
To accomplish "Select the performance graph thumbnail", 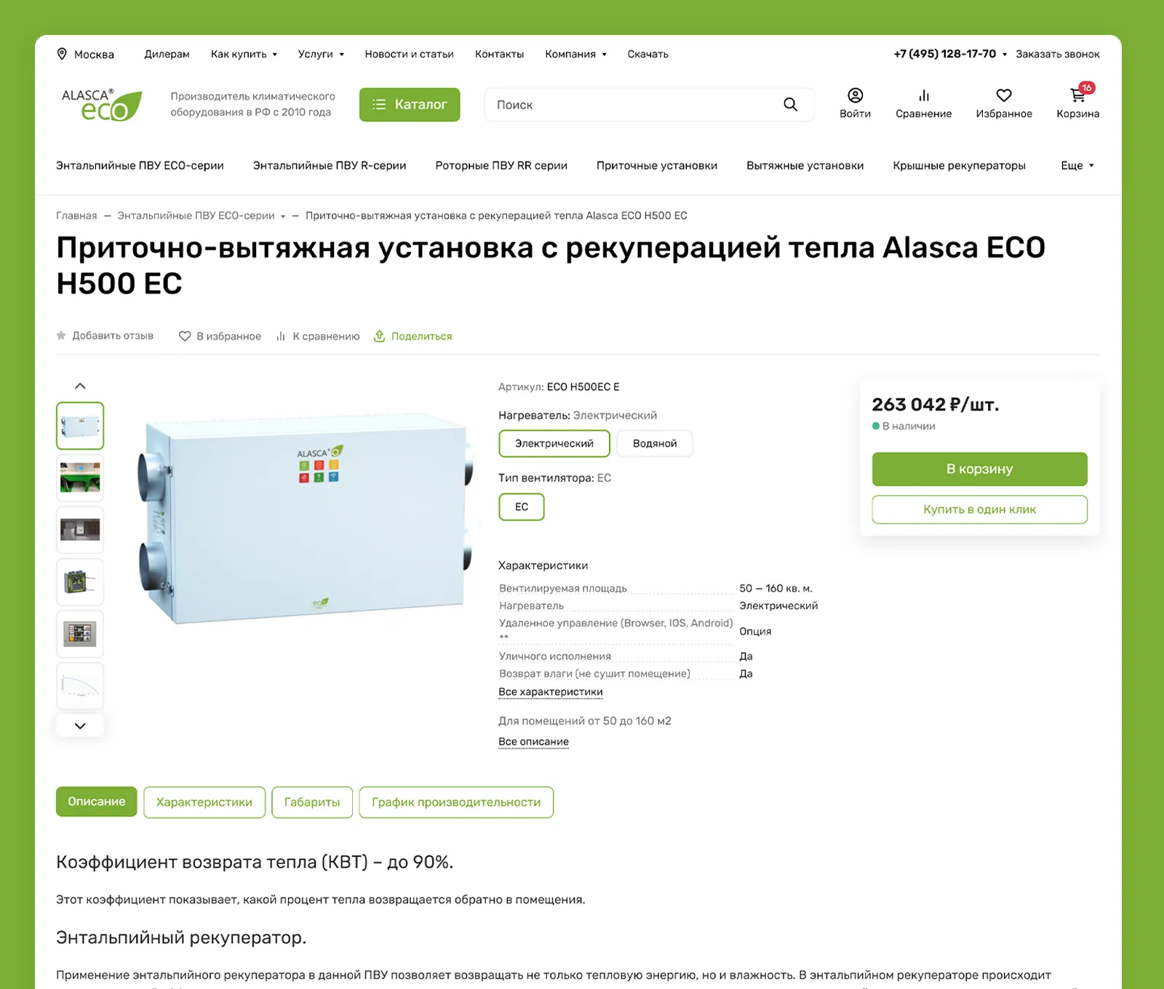I will (80, 686).
